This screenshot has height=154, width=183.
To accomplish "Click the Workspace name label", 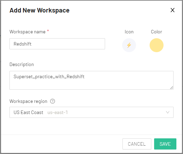I will click(x=27, y=32).
